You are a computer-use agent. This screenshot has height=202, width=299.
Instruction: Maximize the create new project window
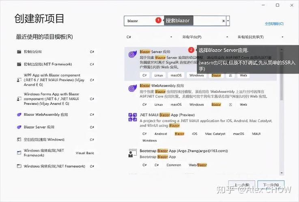[277, 5]
